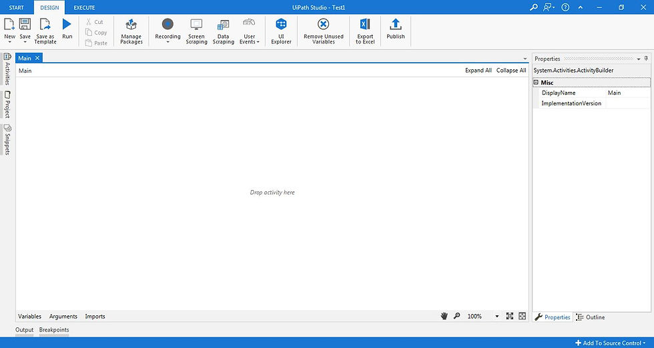Click the Fit to Screen icon
This screenshot has height=348, width=654.
[x=510, y=316]
